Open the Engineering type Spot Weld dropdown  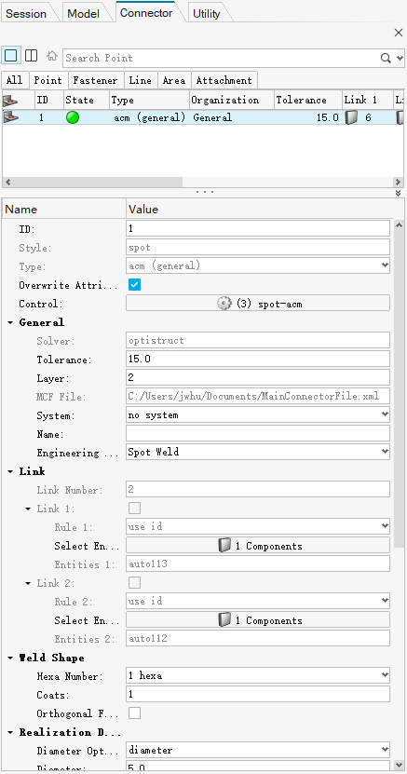tap(258, 452)
